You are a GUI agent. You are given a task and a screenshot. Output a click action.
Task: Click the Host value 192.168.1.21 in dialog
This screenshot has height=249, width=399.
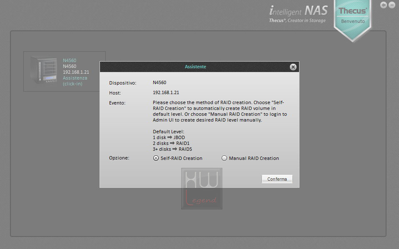pyautogui.click(x=166, y=92)
